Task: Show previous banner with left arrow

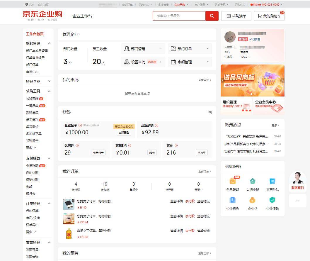Action: 222,80
